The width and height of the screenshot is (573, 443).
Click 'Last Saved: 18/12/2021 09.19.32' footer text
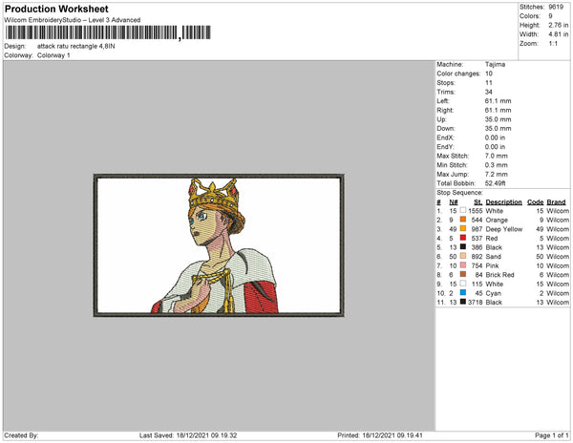click(188, 435)
